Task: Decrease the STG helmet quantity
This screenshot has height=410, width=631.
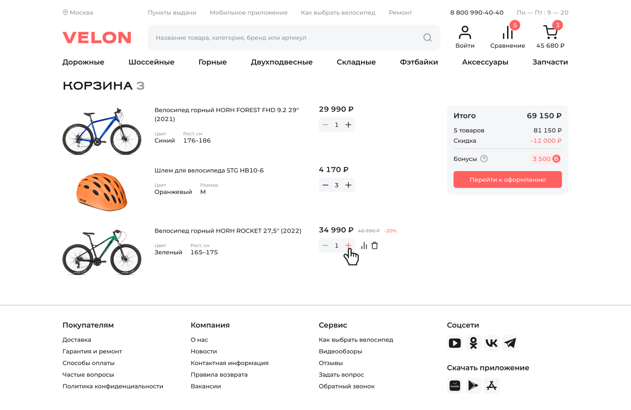Action: click(325, 185)
